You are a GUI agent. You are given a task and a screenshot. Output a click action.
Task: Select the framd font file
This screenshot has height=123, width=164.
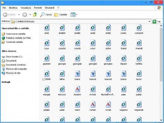click(123, 45)
